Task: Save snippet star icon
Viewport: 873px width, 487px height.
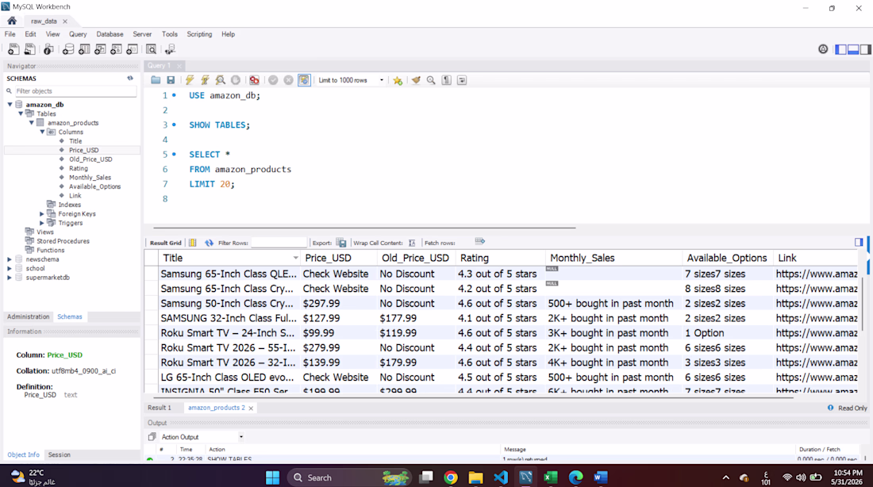Action: [x=398, y=80]
